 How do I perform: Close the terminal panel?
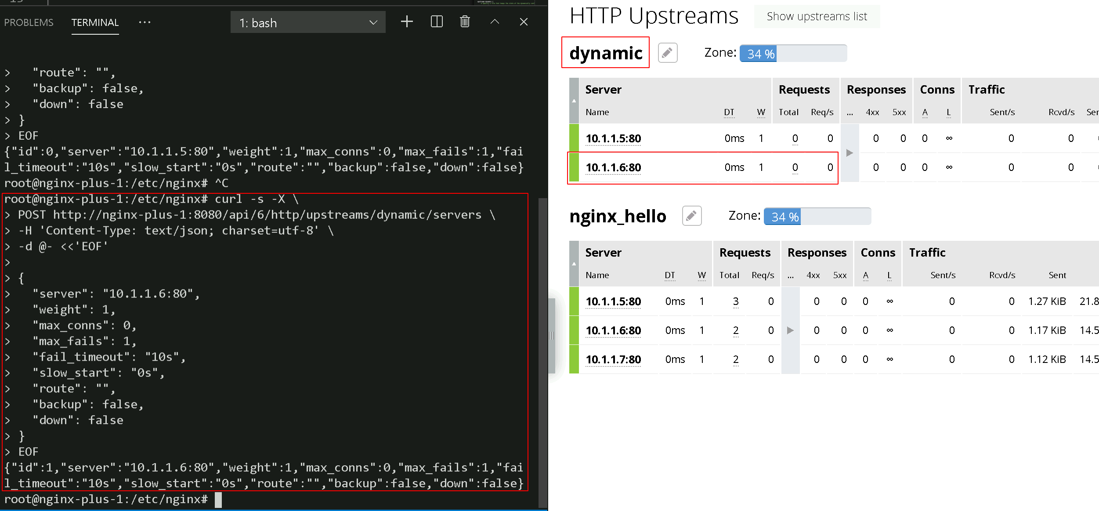524,22
